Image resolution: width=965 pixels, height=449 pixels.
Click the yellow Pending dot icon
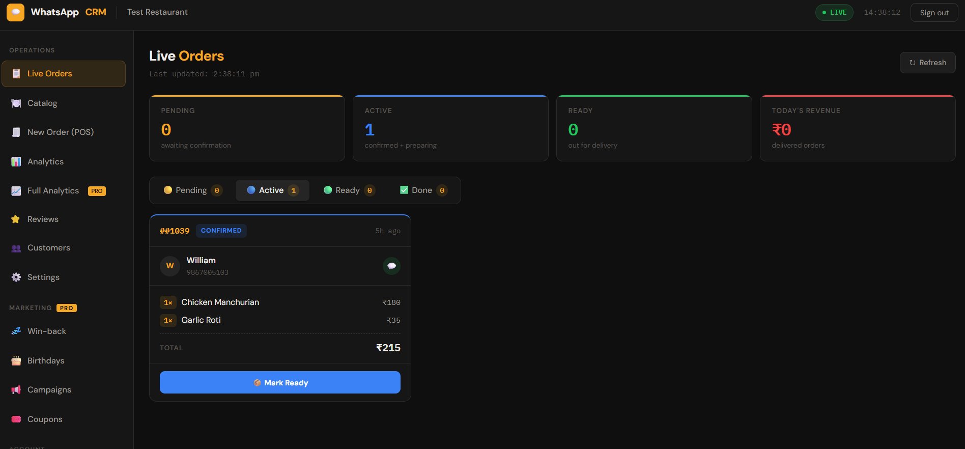(168, 190)
